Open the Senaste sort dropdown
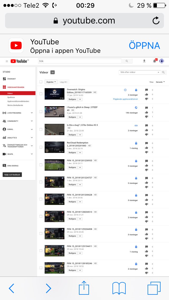The image size is (169, 300). [160, 82]
